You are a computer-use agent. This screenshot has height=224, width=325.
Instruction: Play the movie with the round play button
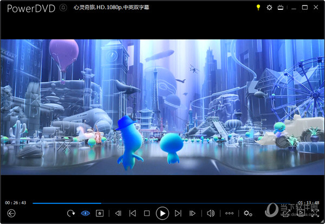click(162, 213)
